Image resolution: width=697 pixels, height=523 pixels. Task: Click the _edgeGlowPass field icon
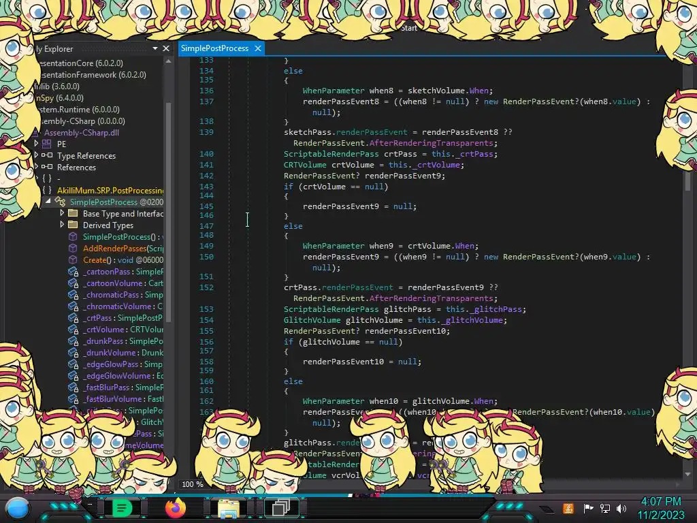[x=73, y=364]
